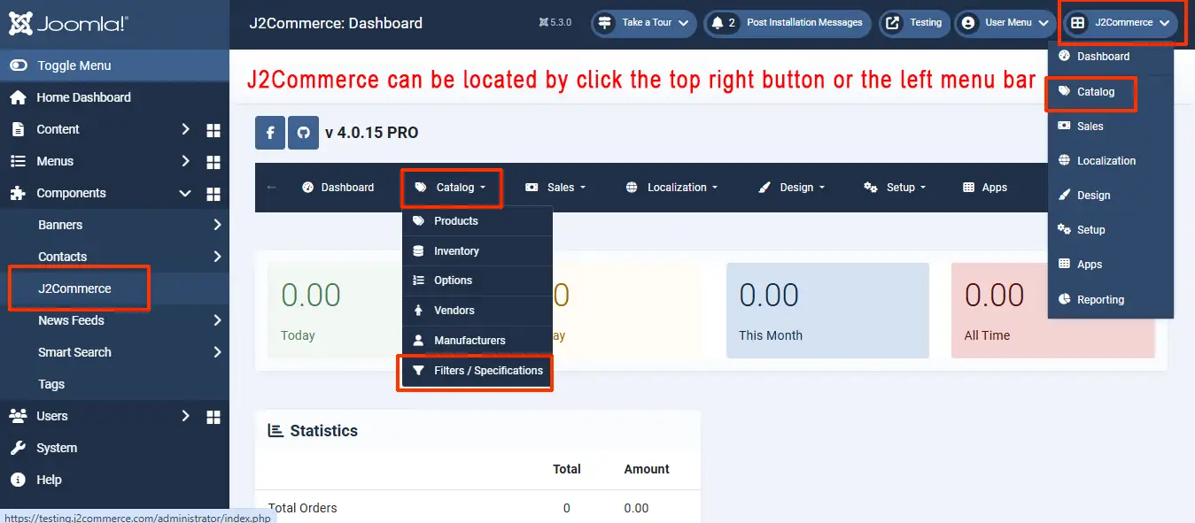Click the This Month sales card
The height and width of the screenshot is (523, 1195).
827,311
